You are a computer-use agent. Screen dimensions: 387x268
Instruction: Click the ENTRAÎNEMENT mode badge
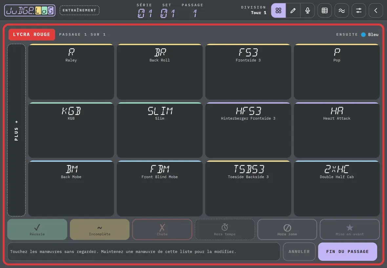point(79,10)
